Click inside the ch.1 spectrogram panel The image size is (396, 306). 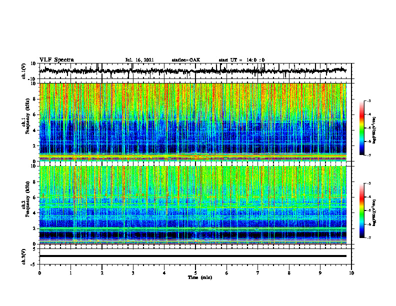[193, 122]
